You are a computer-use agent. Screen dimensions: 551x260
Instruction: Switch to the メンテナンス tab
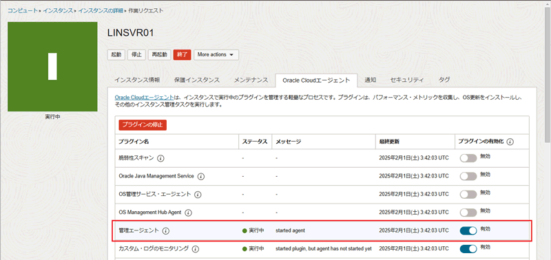pyautogui.click(x=251, y=80)
